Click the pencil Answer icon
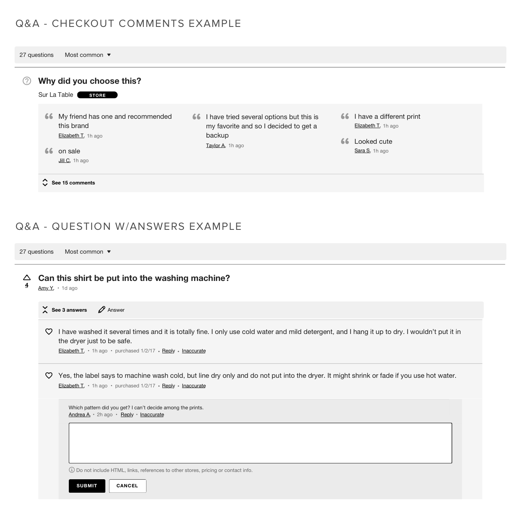Image resolution: width=519 pixels, height=515 pixels. click(x=101, y=310)
